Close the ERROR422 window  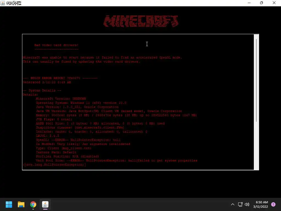click(x=274, y=3)
